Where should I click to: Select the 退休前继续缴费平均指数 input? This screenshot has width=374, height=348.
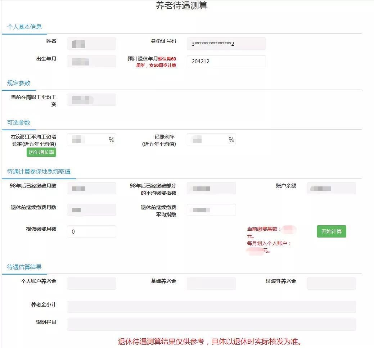212,210
